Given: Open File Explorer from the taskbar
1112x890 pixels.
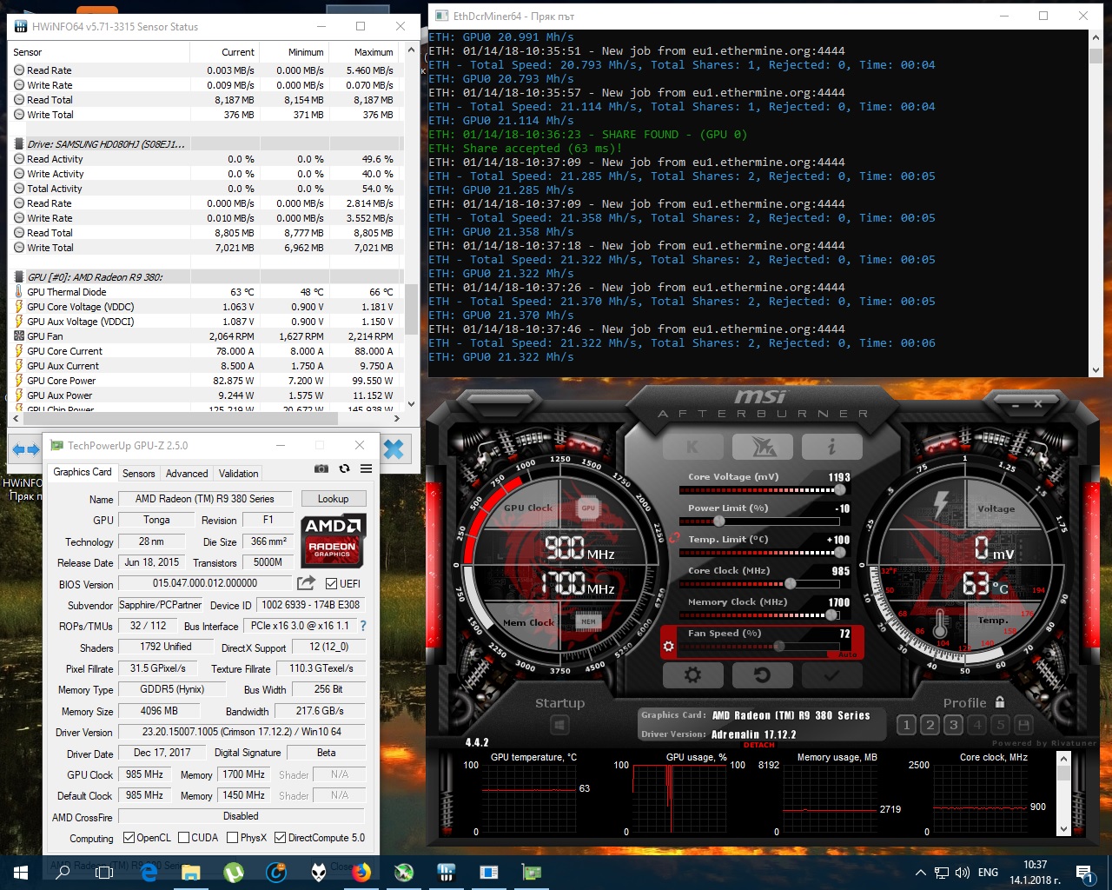Looking at the screenshot, I should point(191,872).
